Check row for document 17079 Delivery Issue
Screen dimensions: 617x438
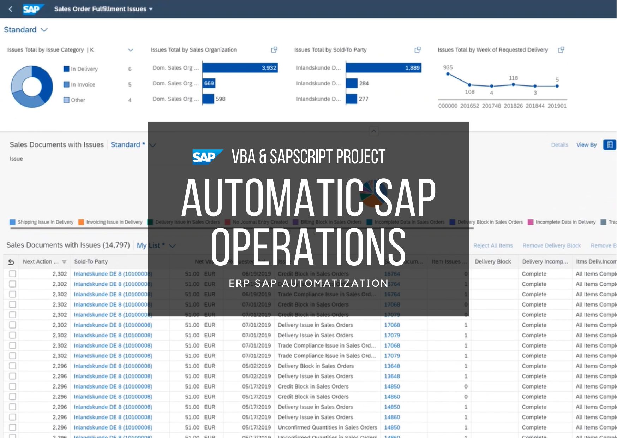(x=12, y=335)
